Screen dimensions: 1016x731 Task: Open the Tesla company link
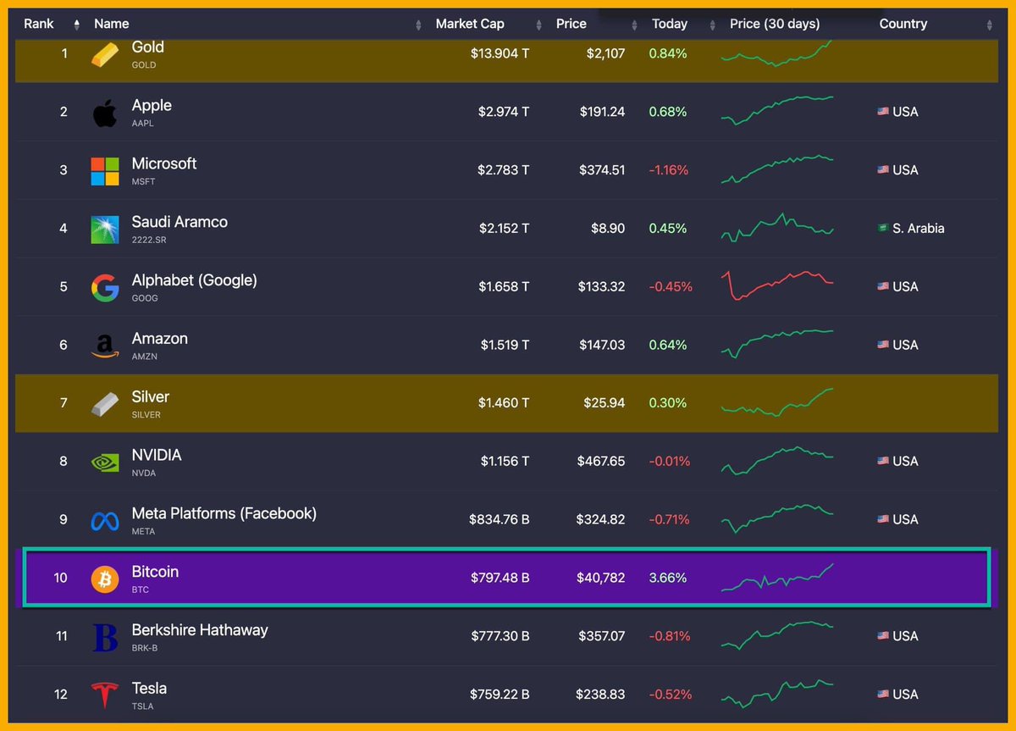pyautogui.click(x=149, y=688)
